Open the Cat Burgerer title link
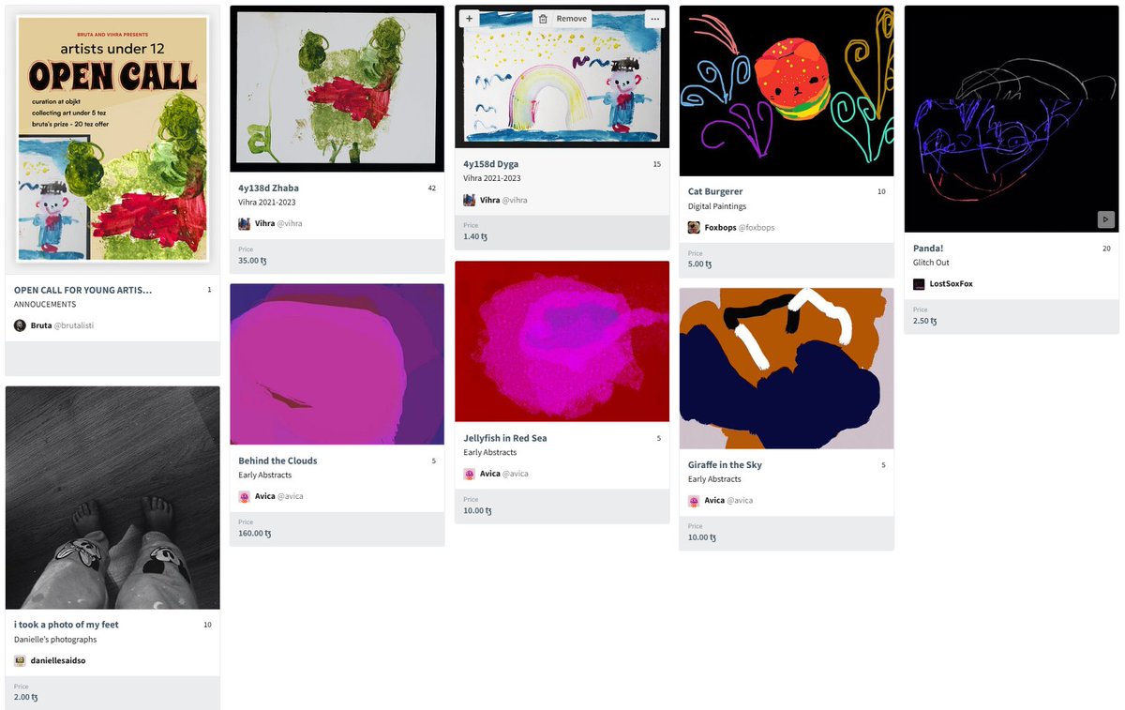The height and width of the screenshot is (710, 1125). (x=715, y=191)
